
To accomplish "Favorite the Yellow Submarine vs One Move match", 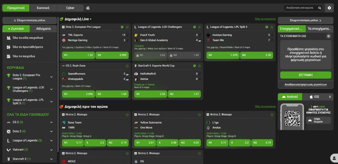I will (x=199, y=114).
